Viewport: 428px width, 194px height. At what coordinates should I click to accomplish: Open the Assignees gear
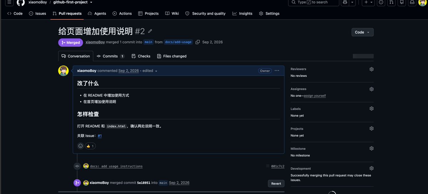371,89
